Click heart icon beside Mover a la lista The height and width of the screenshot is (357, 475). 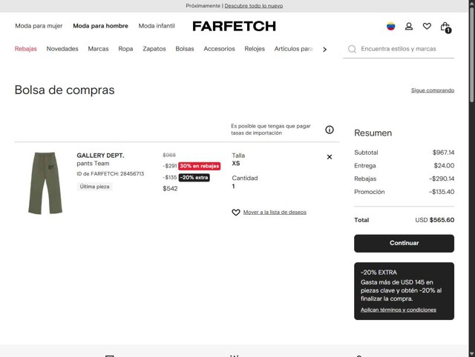tap(236, 213)
